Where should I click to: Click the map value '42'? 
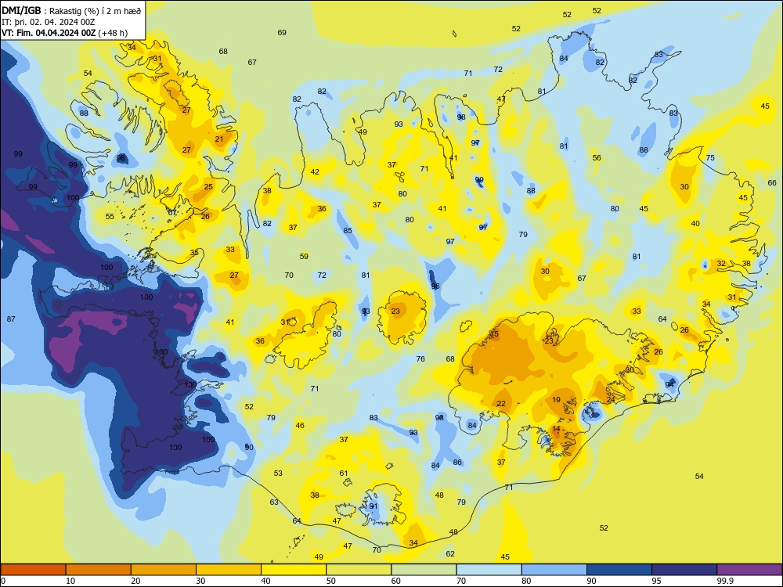point(315,172)
